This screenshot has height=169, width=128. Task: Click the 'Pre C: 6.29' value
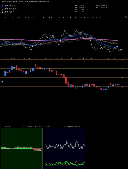click(x=80, y=12)
